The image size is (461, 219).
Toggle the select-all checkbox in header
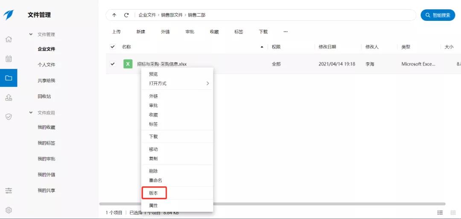click(113, 46)
